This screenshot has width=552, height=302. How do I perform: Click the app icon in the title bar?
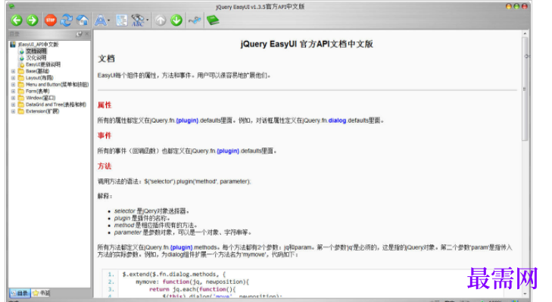tap(11, 6)
